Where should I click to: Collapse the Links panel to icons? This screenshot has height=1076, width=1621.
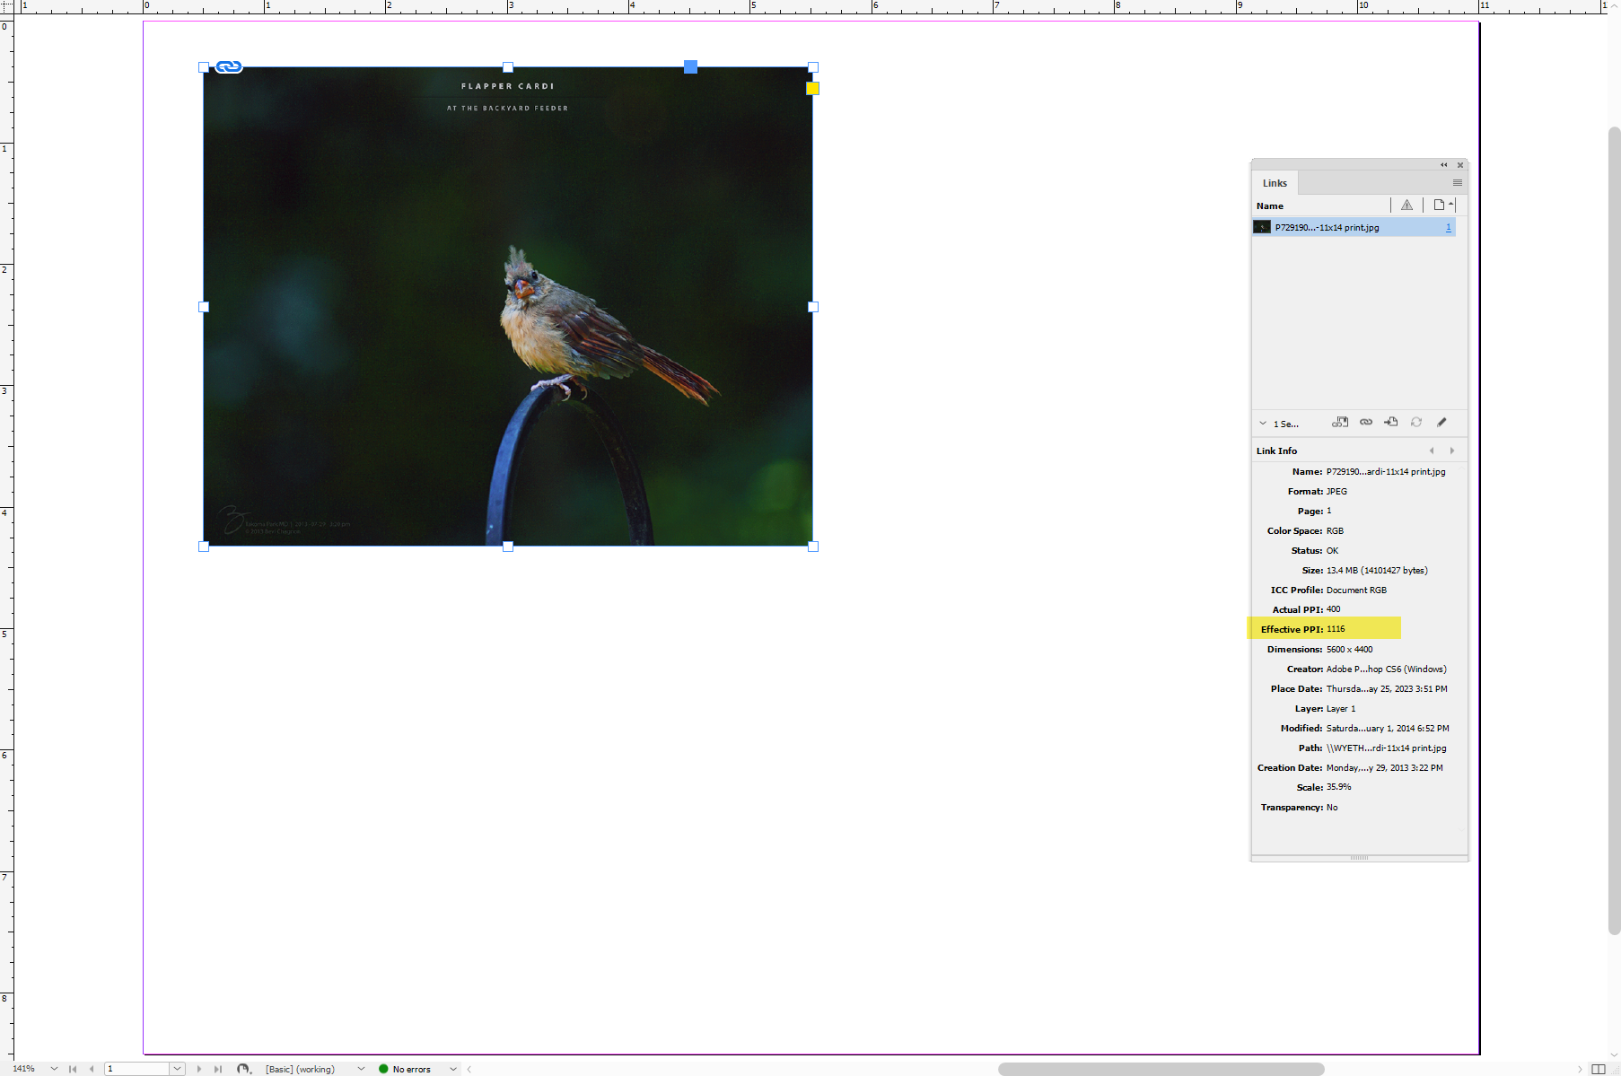pos(1444,165)
